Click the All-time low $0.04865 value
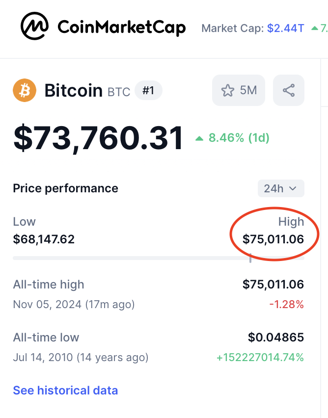 276,337
